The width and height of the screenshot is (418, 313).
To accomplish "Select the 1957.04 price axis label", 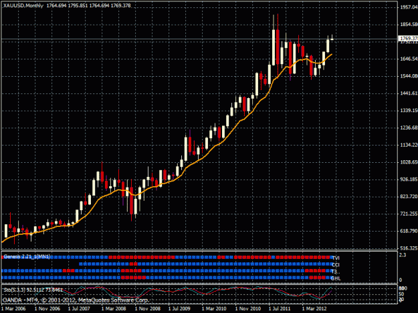I will (x=409, y=7).
